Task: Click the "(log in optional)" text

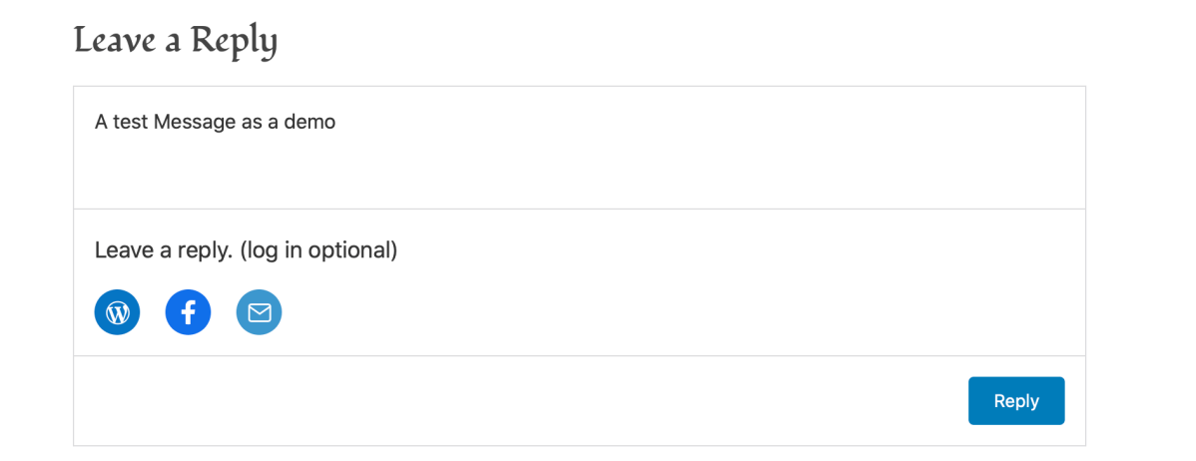Action: pos(318,250)
